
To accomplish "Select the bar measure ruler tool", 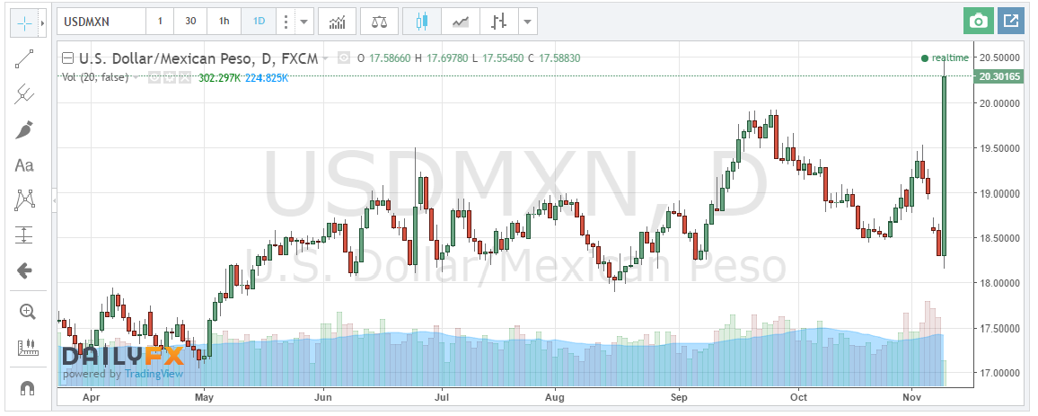I will pyautogui.click(x=27, y=347).
